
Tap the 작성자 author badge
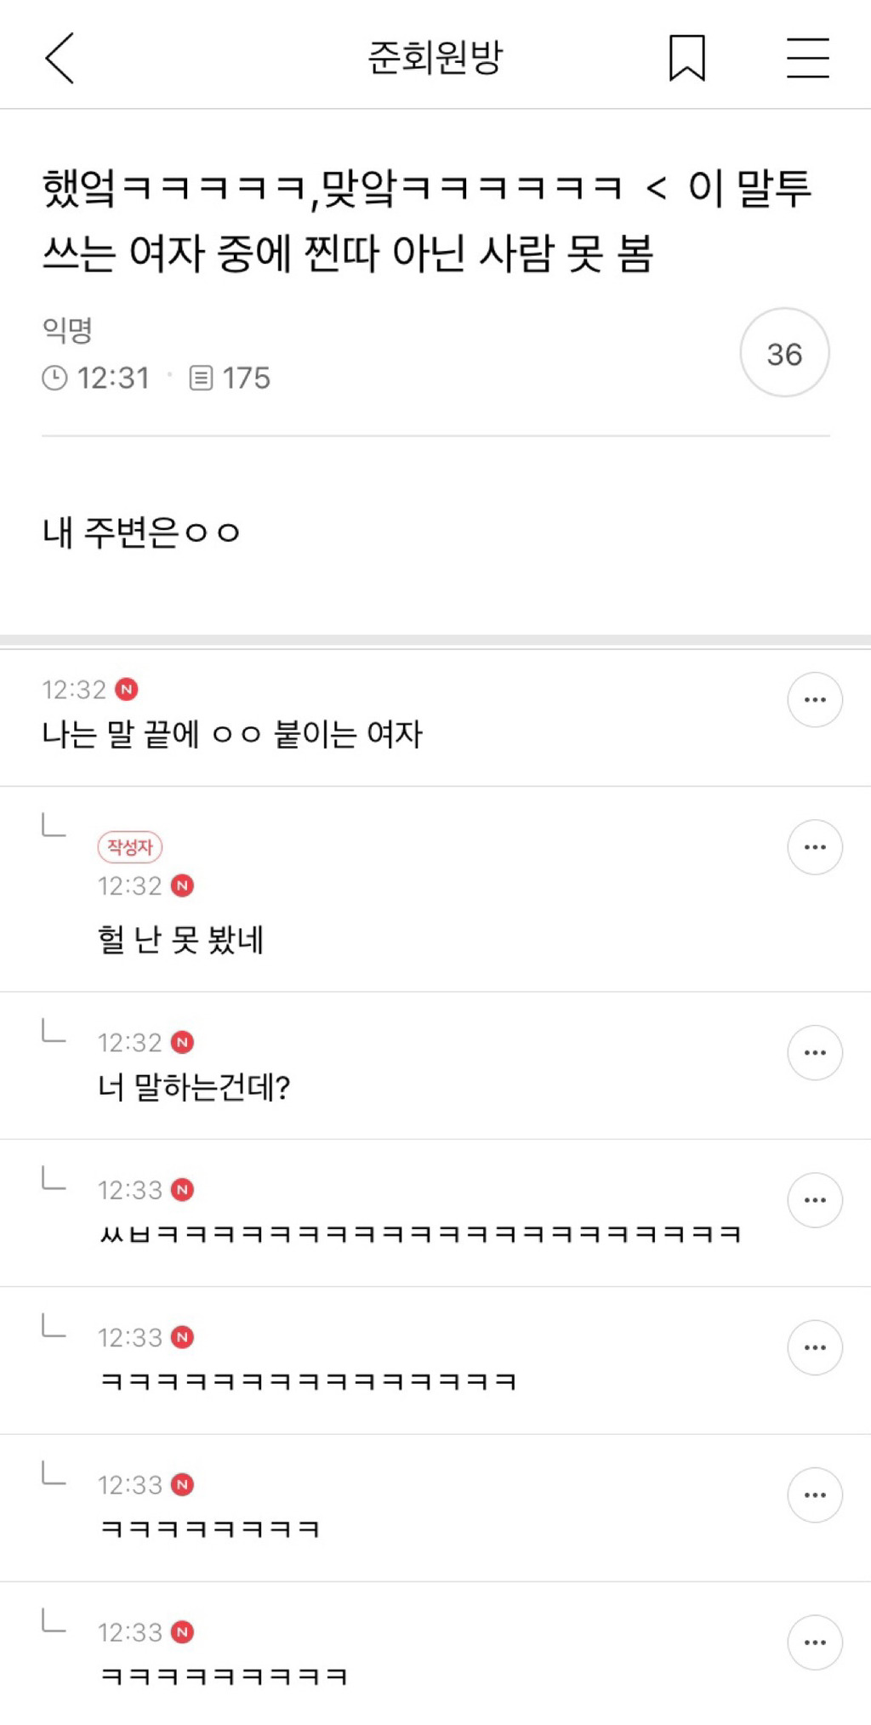129,847
